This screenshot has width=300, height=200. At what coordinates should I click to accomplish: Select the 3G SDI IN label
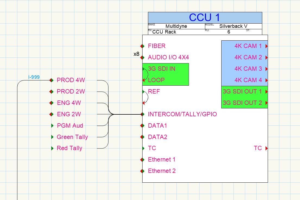tap(162, 69)
